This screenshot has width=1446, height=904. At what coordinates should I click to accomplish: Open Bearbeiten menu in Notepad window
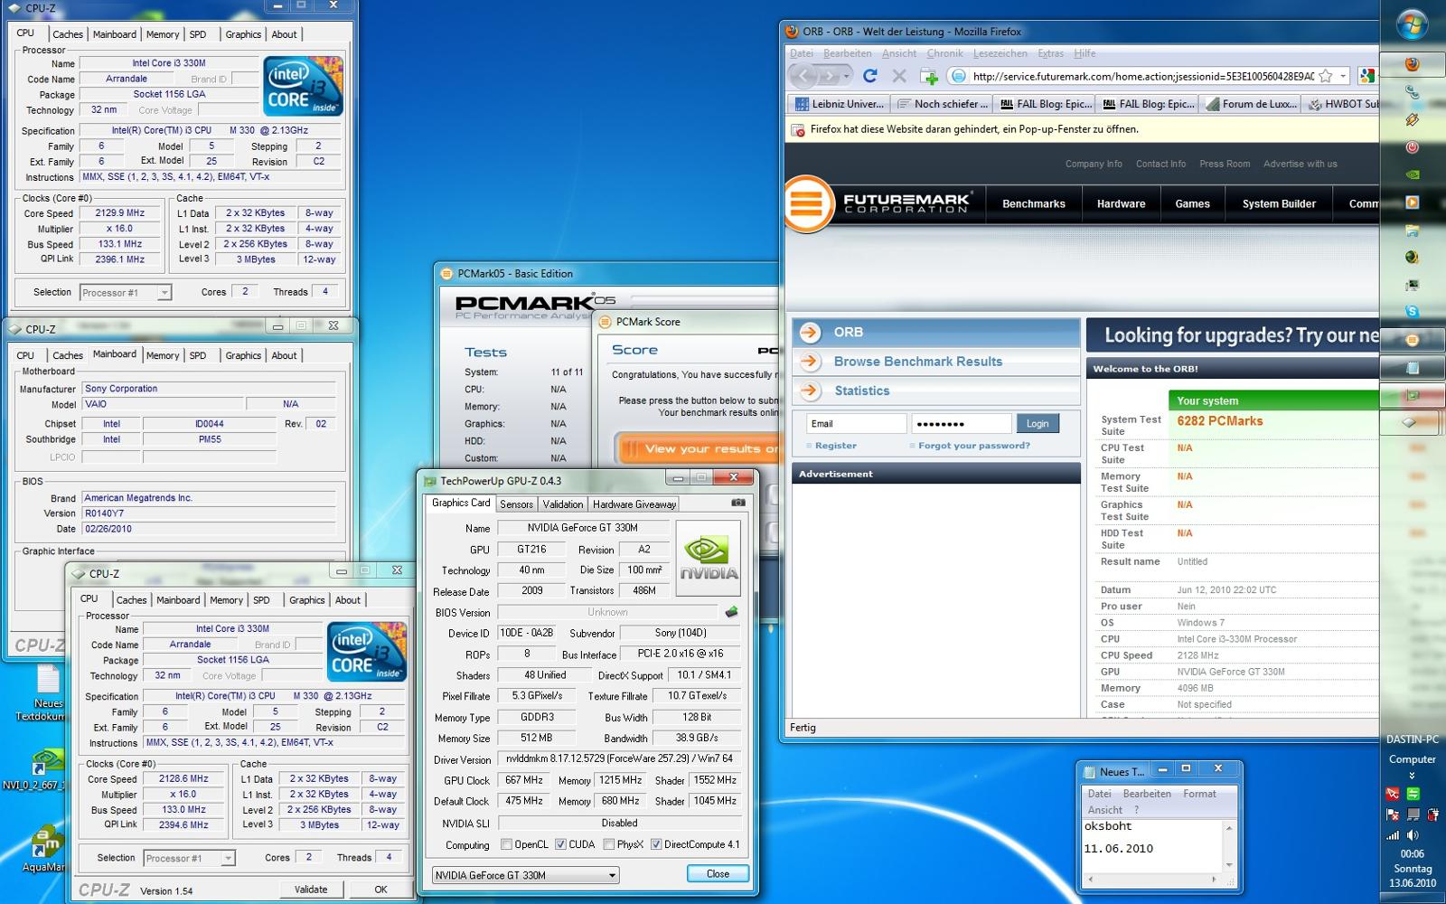pyautogui.click(x=1146, y=794)
